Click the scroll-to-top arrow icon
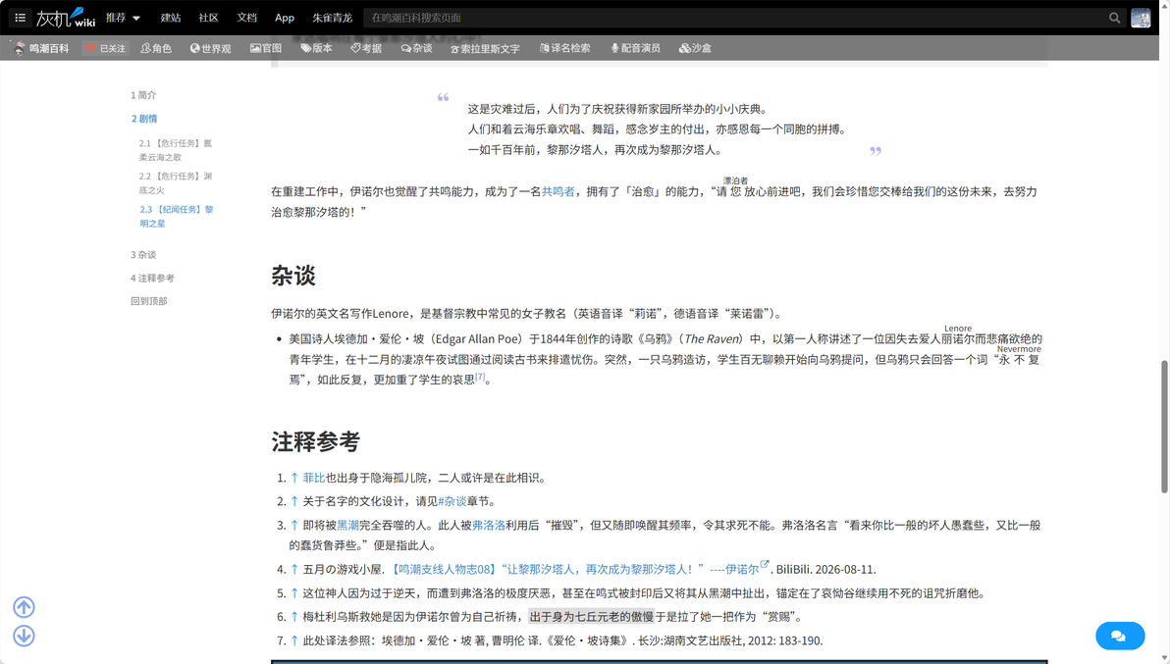 click(x=24, y=607)
